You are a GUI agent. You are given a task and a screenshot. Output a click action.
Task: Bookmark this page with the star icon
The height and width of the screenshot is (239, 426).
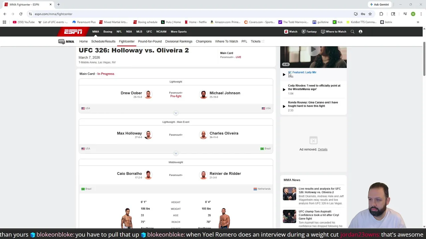tap(370, 14)
